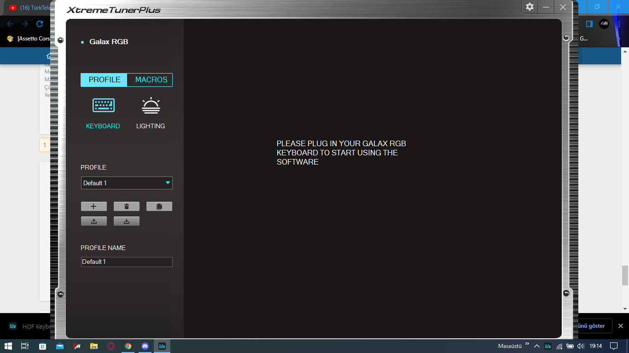629x353 pixels.
Task: Toggle the browser side panel icon
Action: click(x=589, y=24)
